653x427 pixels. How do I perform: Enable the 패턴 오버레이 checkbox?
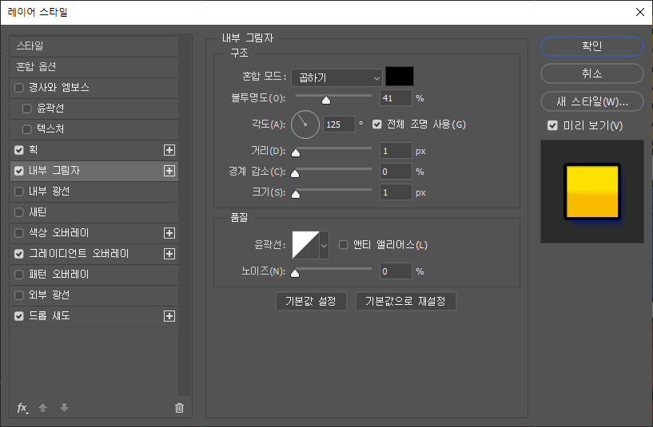coord(18,275)
